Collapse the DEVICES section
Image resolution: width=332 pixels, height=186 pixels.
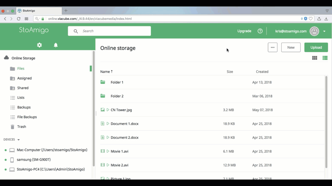coord(19,139)
